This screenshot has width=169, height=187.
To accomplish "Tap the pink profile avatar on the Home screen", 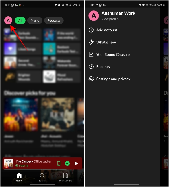I will click(x=8, y=20).
